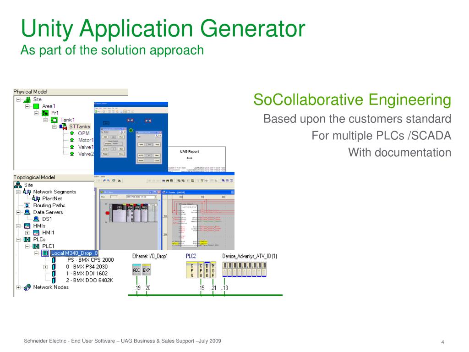Viewport: 469px width, 352px height.
Task: Select the 2 - BMX DDO 6402K item
Action: (x=89, y=280)
